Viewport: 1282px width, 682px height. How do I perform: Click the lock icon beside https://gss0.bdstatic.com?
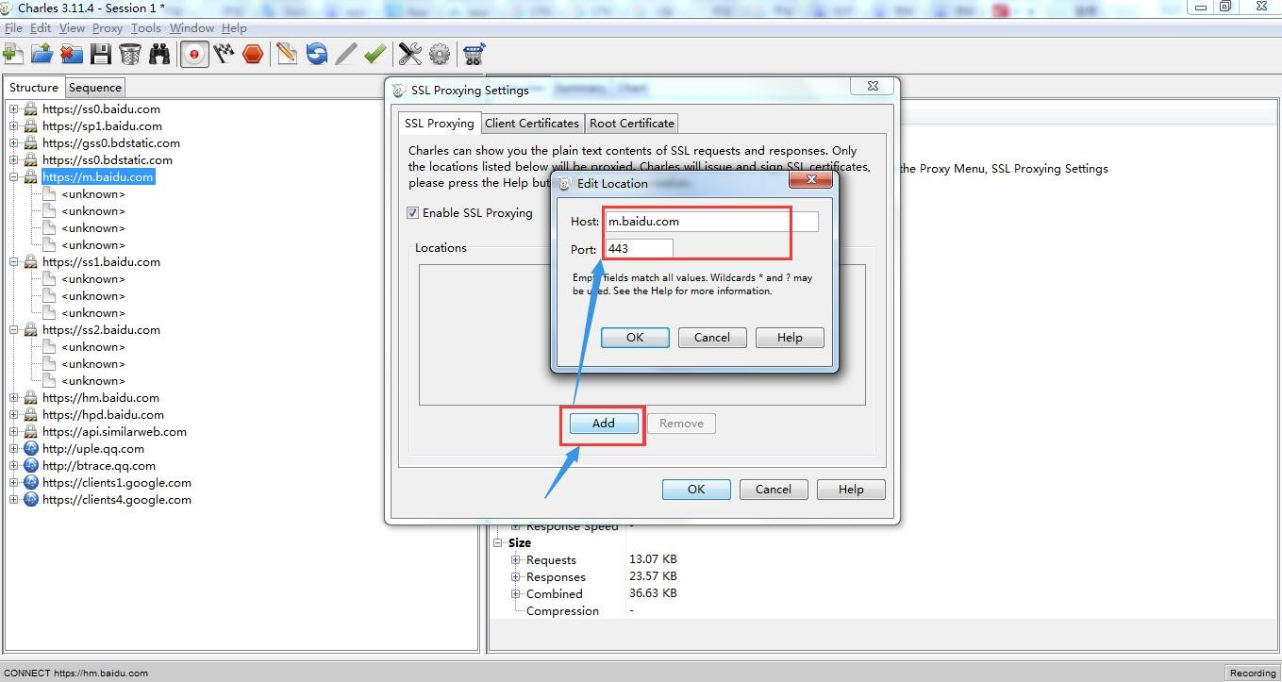[30, 143]
